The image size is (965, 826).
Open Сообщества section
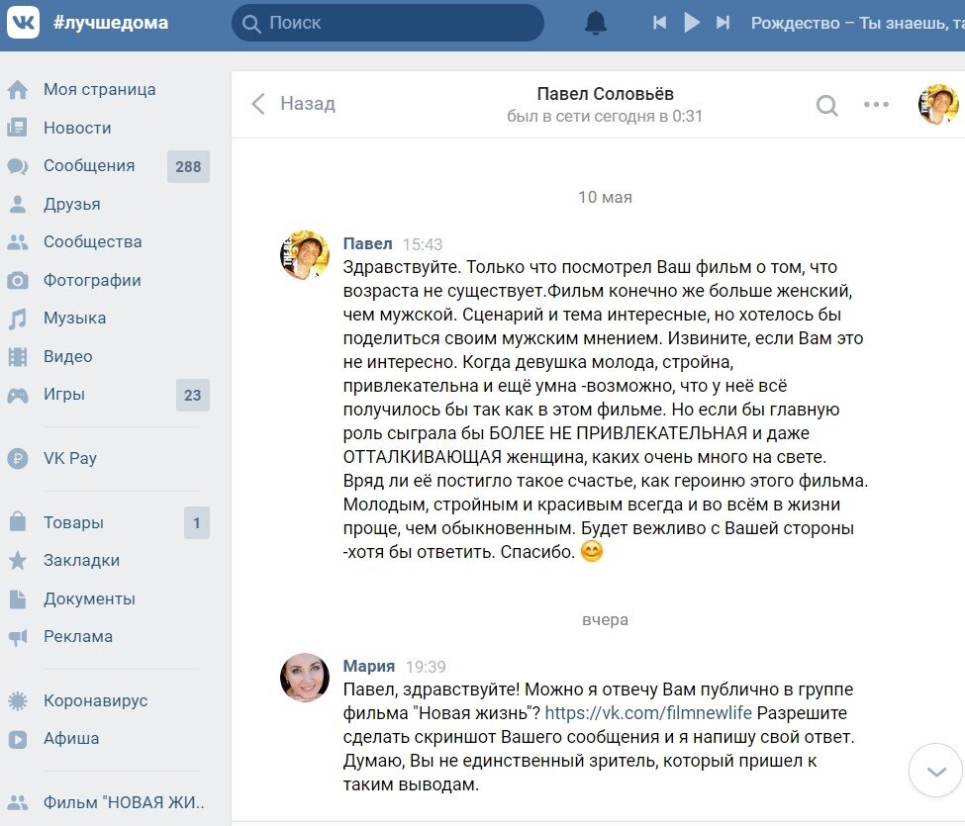(92, 241)
